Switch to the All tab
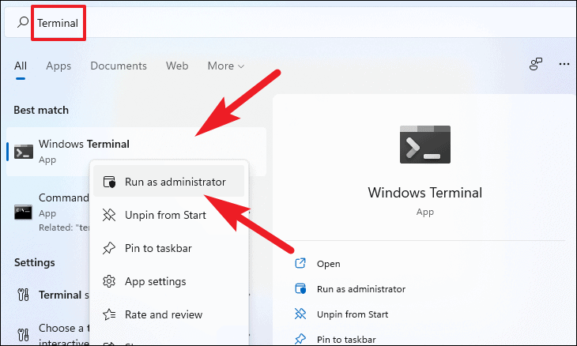Viewport: 577px width, 346px height. [x=21, y=66]
